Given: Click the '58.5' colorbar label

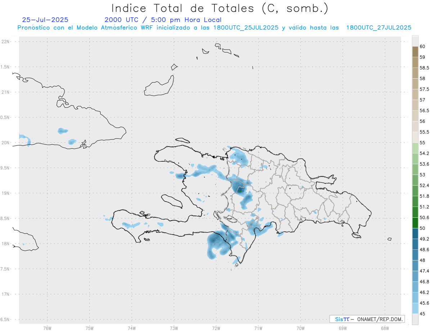Looking at the screenshot, I should [x=424, y=68].
